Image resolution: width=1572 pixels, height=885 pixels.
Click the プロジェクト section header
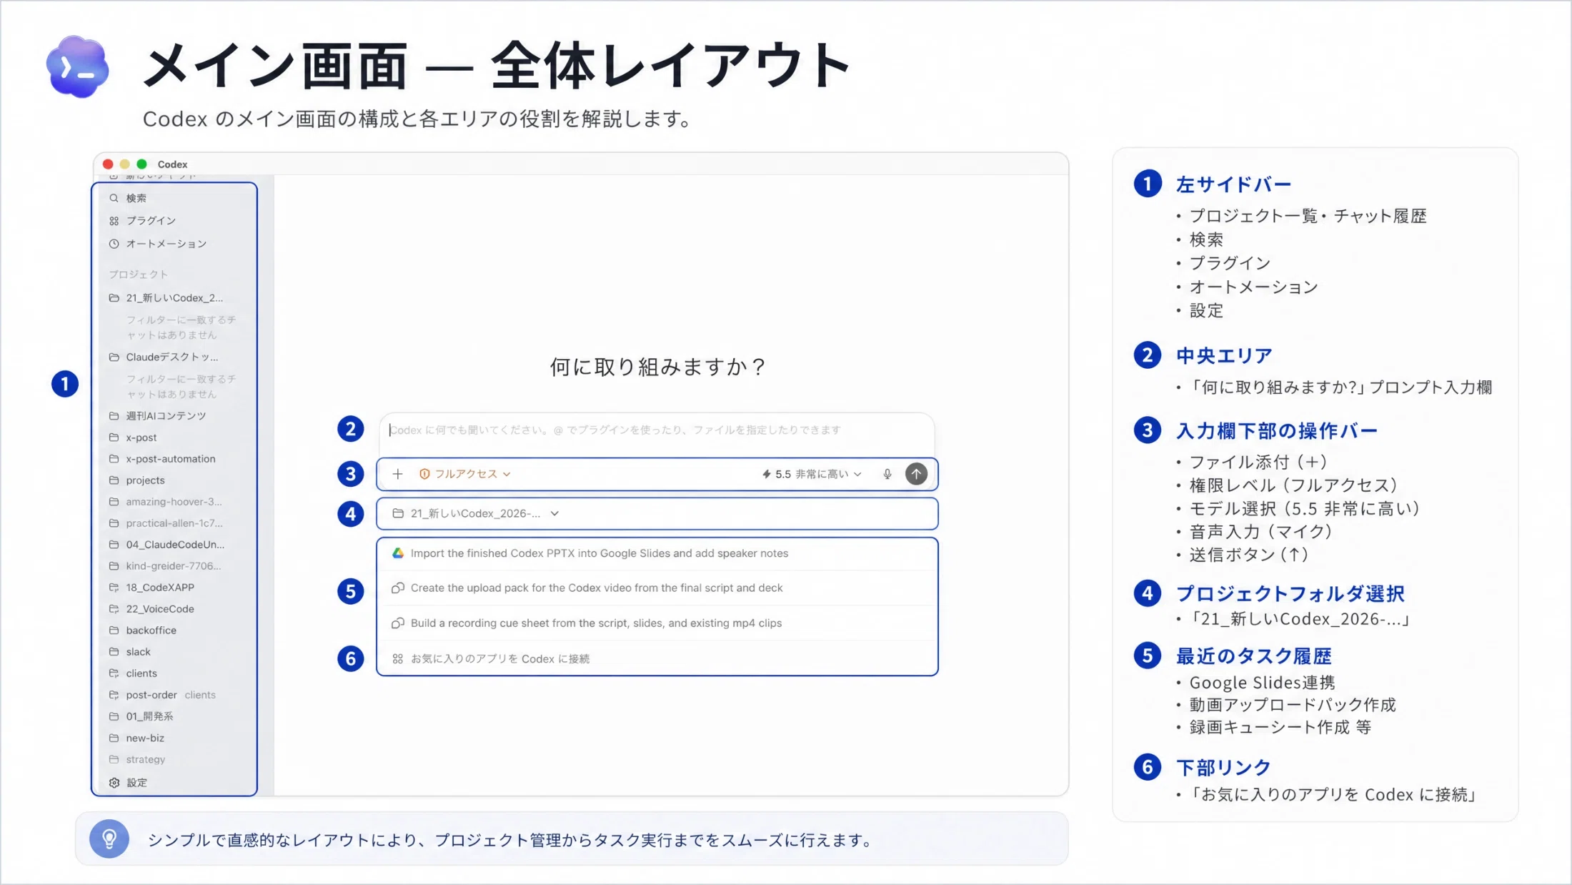point(139,275)
